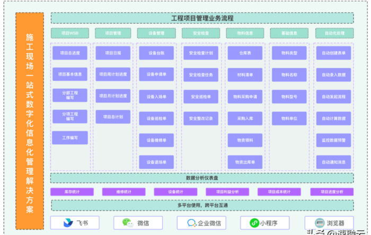The image size is (371, 235).
Task: Click the 浏览器 browser icon
Action: (x=320, y=223)
